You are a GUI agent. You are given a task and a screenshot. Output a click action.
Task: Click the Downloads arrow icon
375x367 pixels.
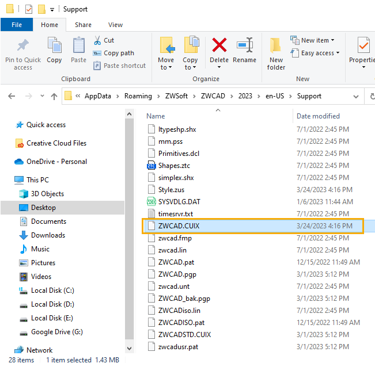coord(24,235)
